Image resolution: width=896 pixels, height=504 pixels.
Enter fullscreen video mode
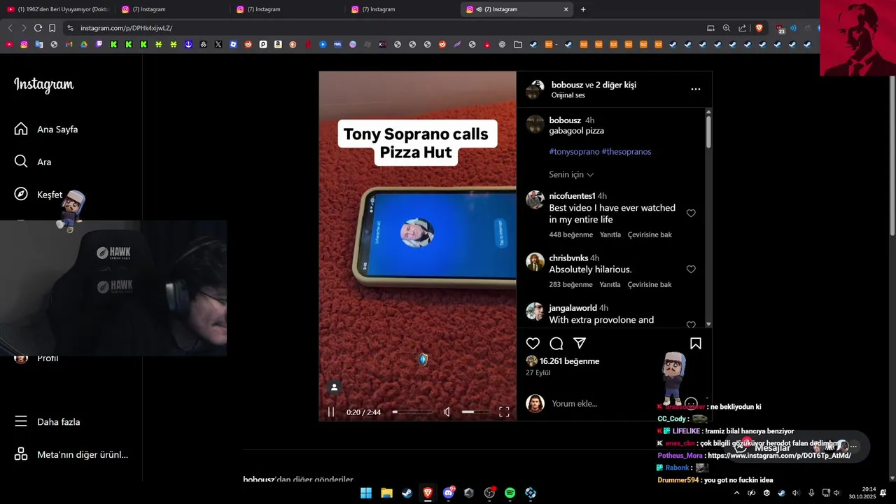point(504,412)
